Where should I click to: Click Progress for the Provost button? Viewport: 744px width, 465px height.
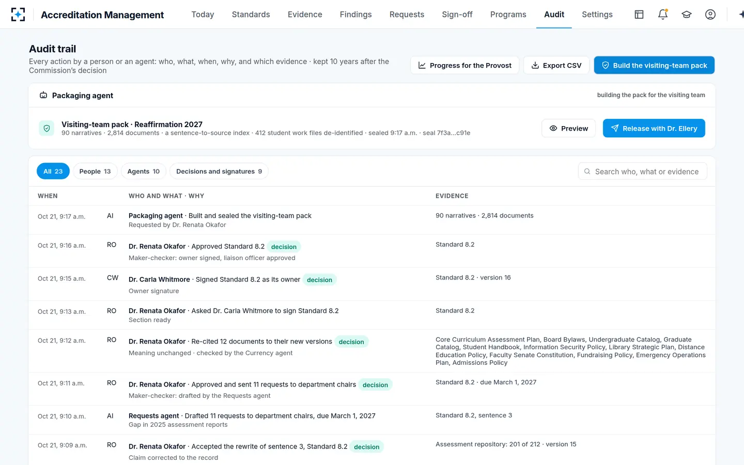(464, 65)
